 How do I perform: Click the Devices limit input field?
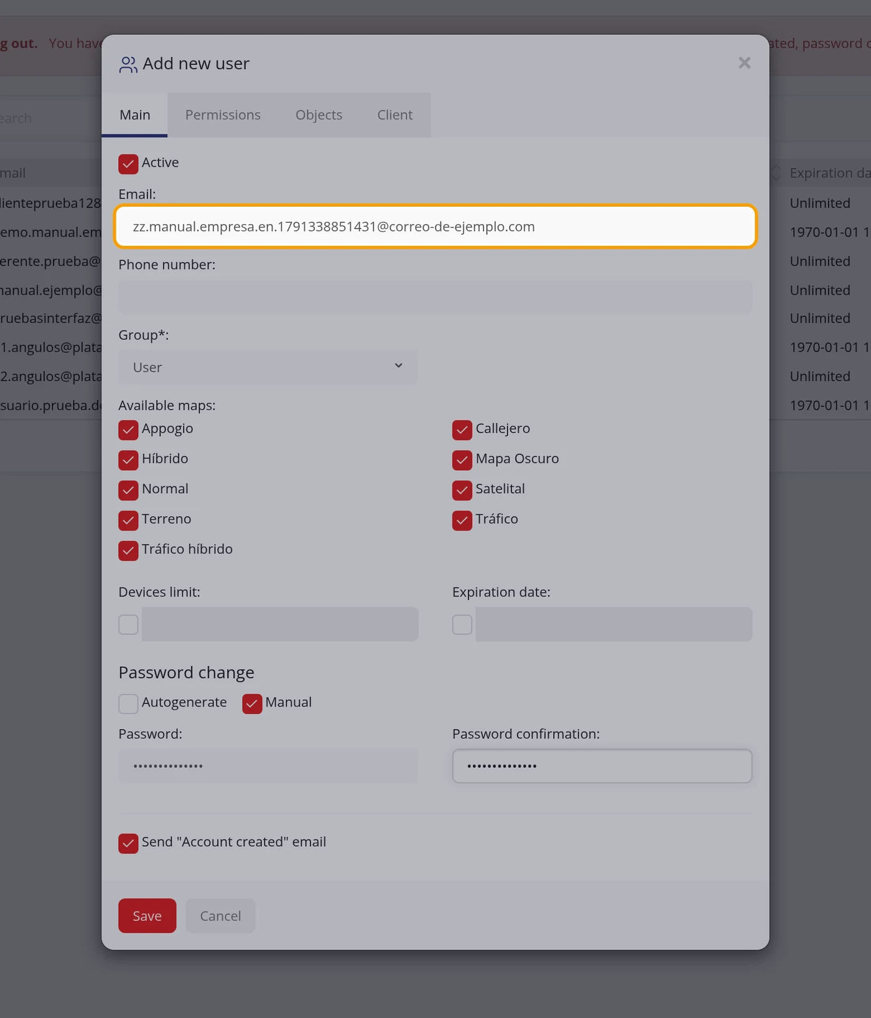tap(280, 624)
